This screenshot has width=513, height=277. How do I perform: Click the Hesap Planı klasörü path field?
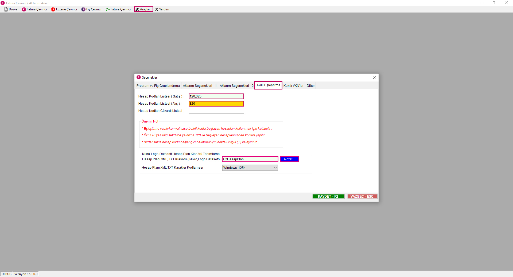[x=250, y=159]
